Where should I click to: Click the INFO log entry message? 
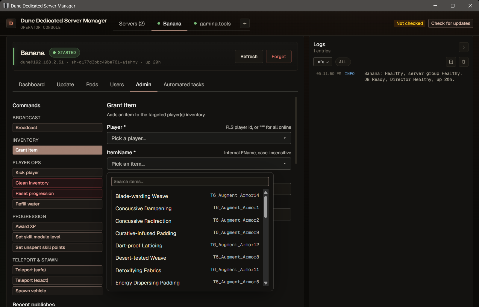pyautogui.click(x=413, y=76)
